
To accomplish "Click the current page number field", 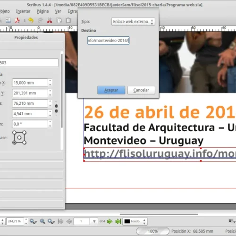I will point(82,221).
